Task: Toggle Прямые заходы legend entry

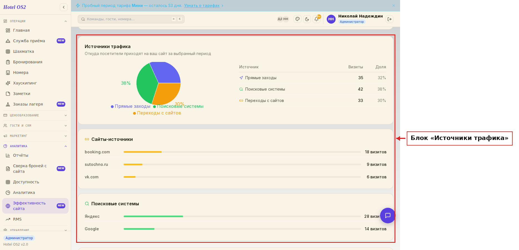Action: [131, 106]
